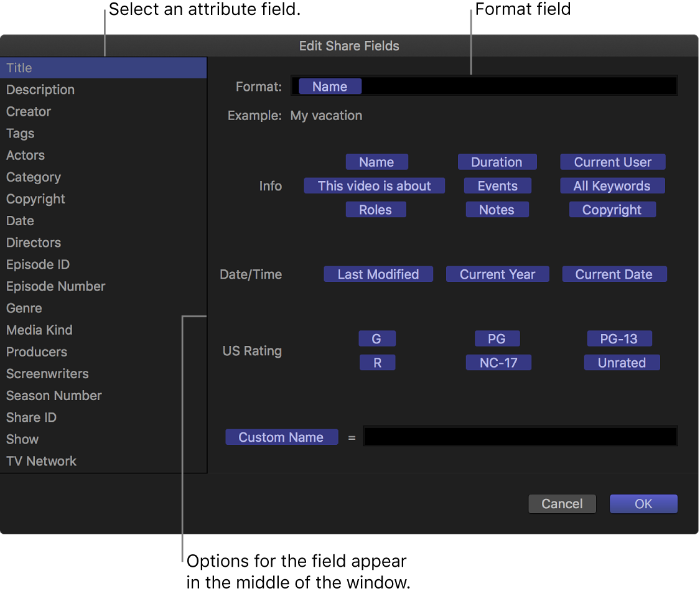This screenshot has width=700, height=596.
Task: Click the Duration token in the Info section
Action: click(x=497, y=162)
